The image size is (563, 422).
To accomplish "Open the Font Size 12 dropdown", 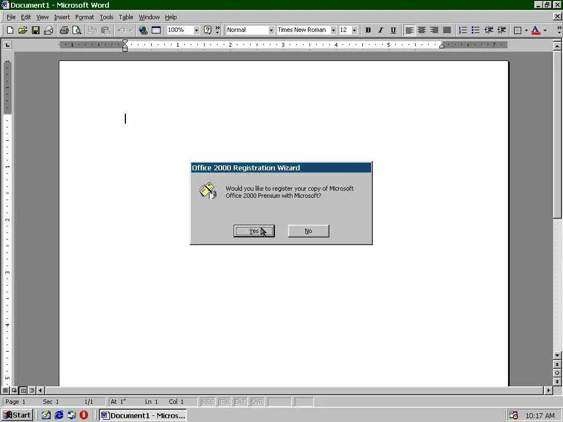I will [355, 30].
